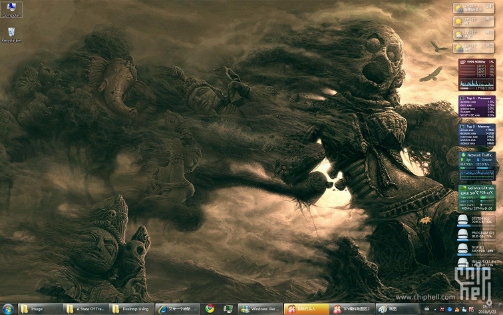
Task: Click the GPU Load bar
Action: [486, 201]
